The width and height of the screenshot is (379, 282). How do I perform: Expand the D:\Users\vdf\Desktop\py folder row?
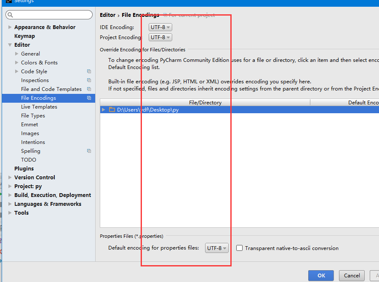coord(104,110)
